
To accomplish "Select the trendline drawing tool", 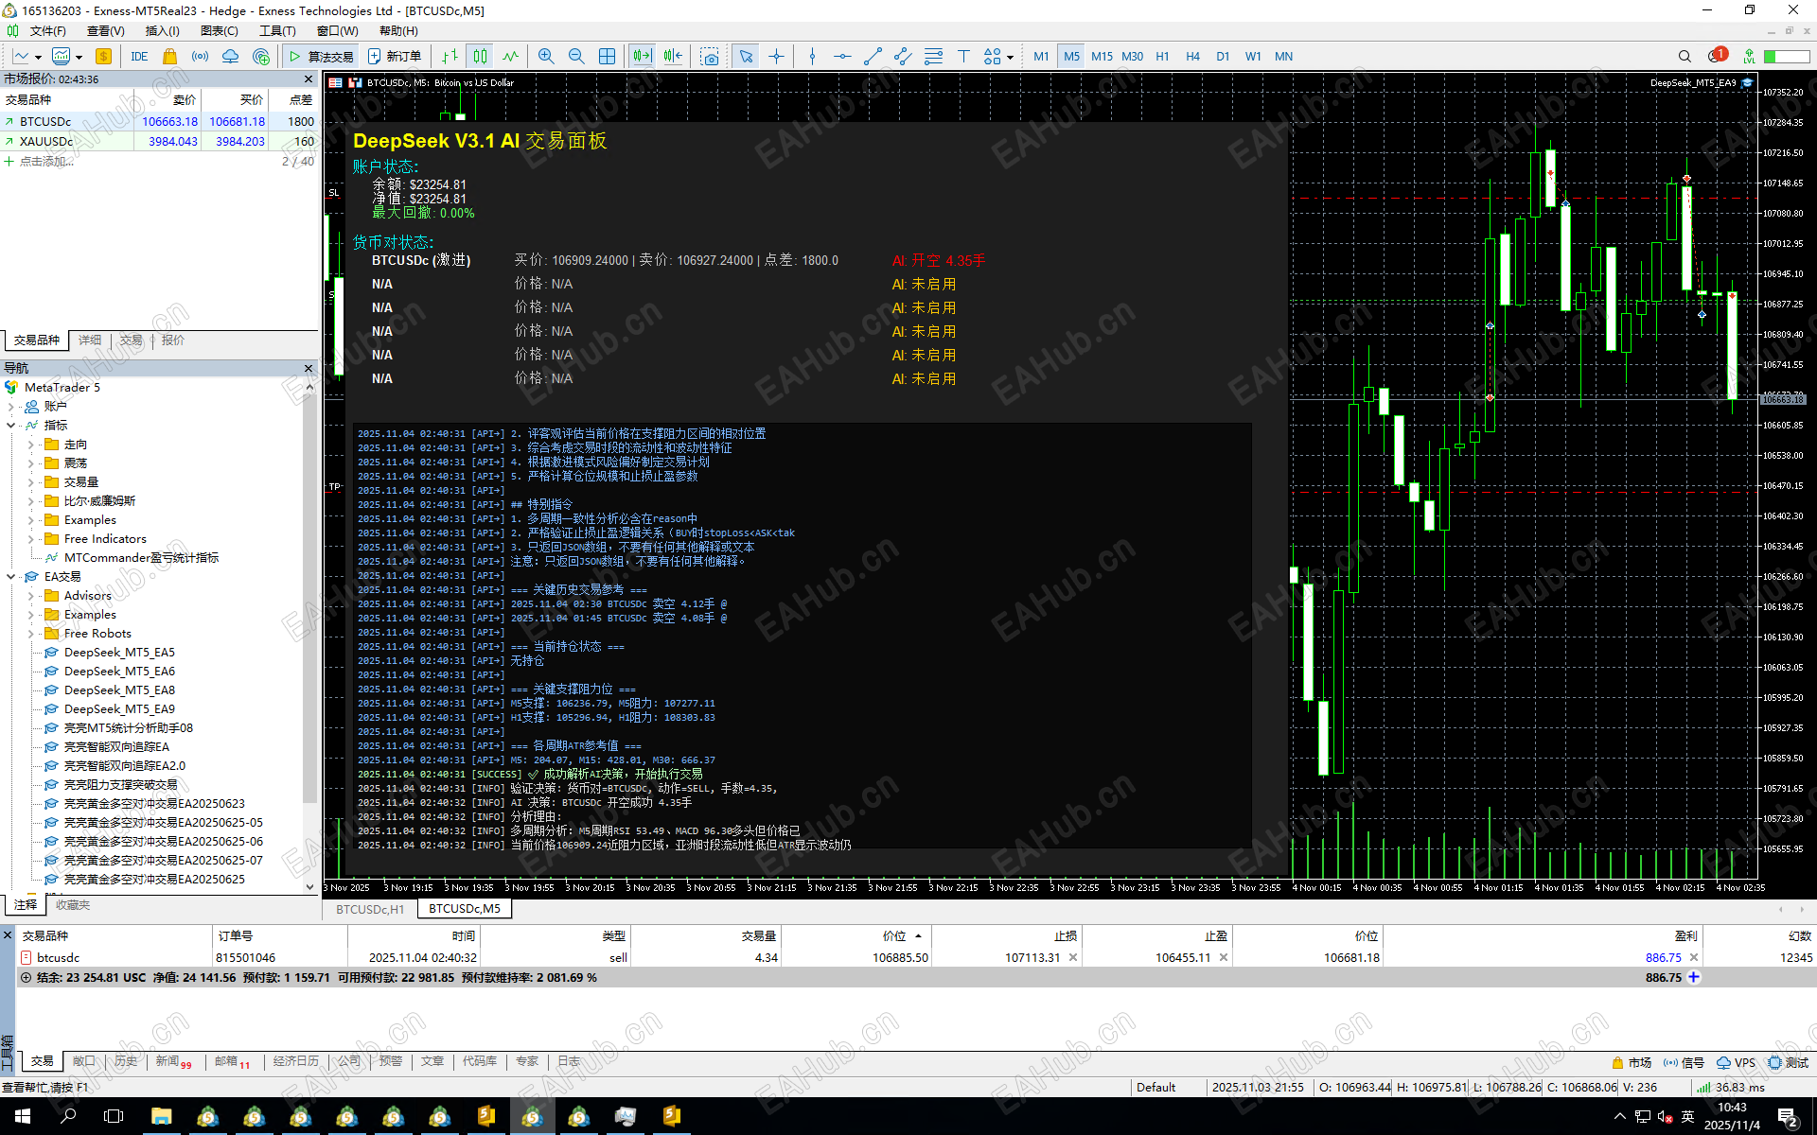I will [x=873, y=57].
